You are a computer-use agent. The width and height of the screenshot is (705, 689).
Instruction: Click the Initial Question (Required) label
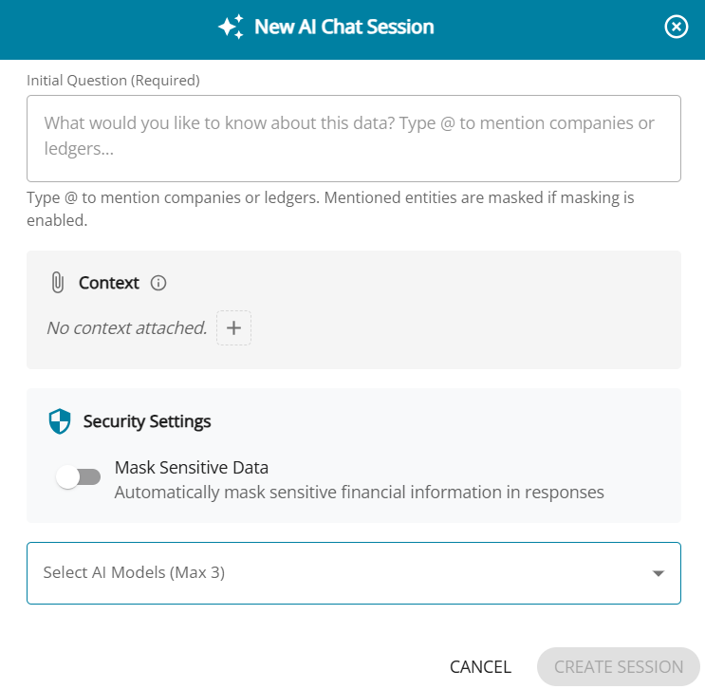click(113, 81)
